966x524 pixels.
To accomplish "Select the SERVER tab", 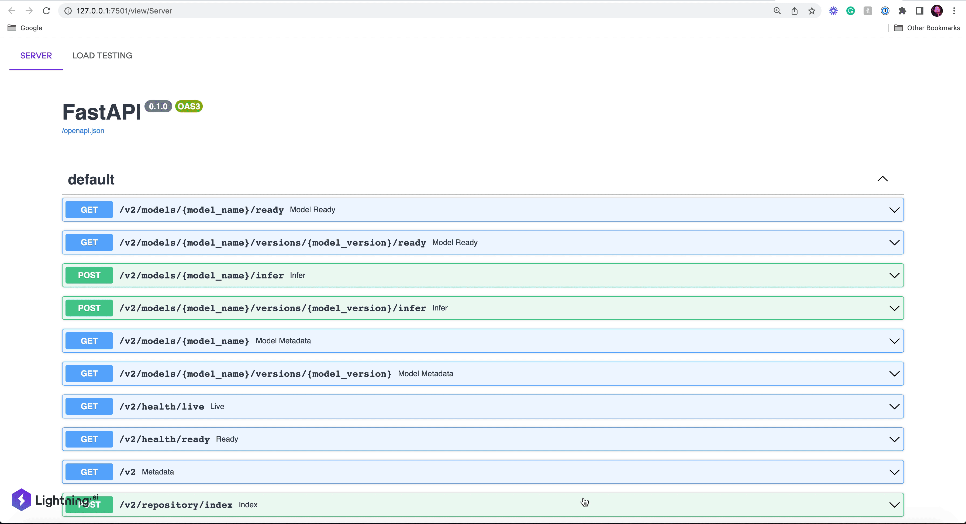I will point(36,55).
